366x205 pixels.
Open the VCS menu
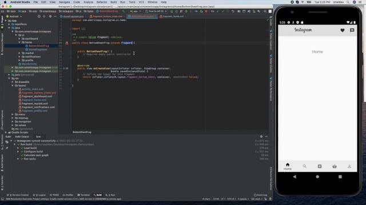click(141, 2)
